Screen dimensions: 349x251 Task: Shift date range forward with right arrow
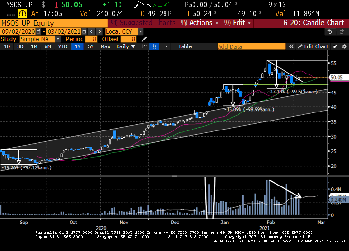(99, 31)
